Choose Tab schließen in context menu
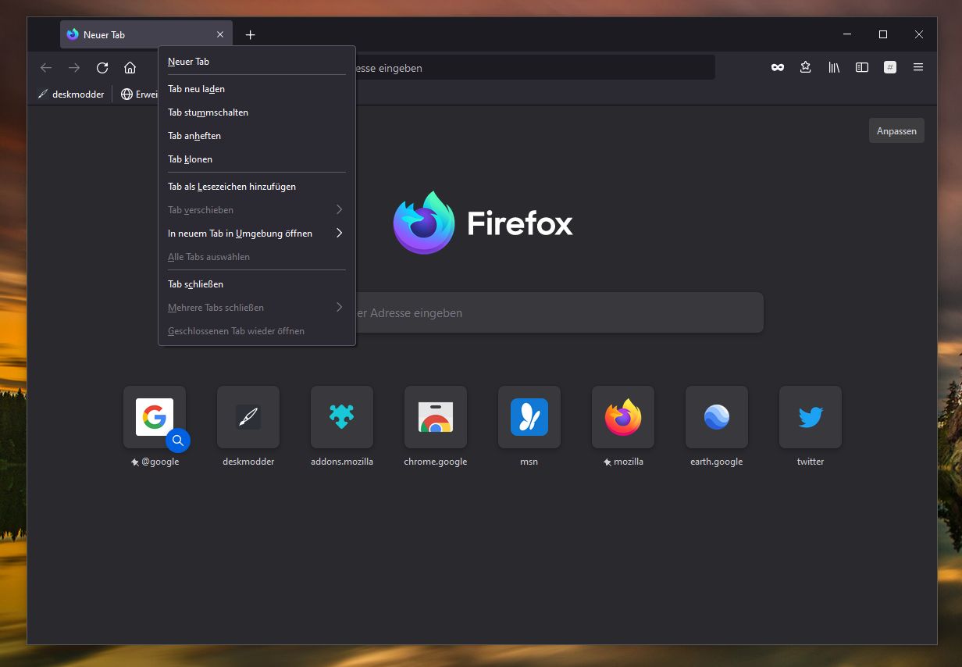Viewport: 962px width, 667px height. (x=256, y=284)
